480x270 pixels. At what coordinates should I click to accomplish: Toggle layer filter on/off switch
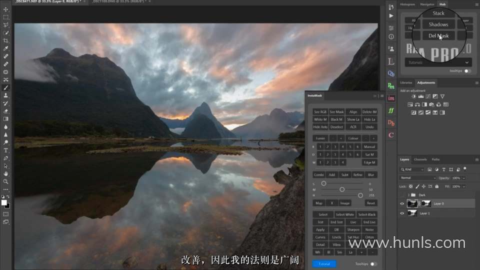click(x=465, y=169)
